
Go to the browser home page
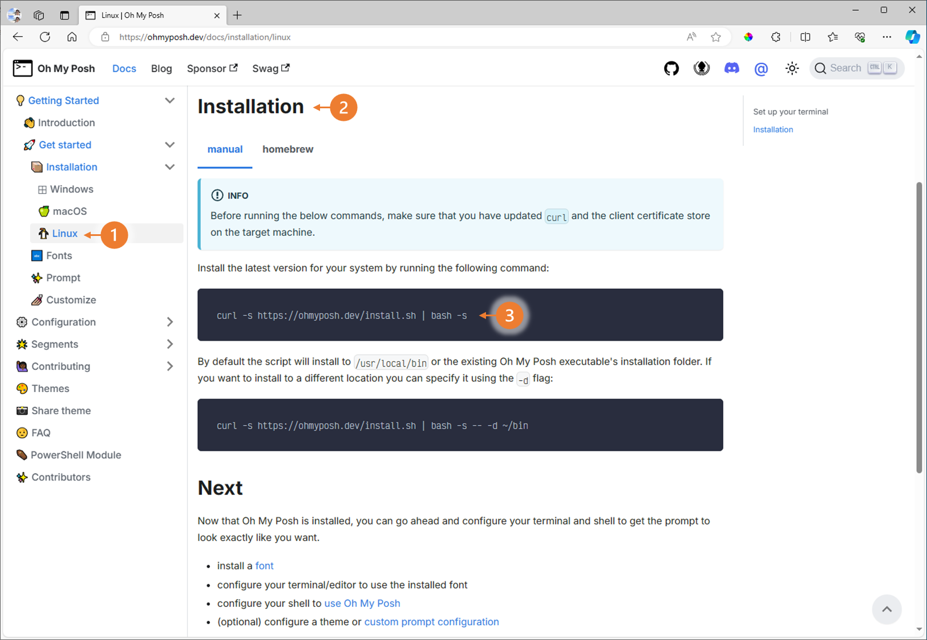[x=72, y=37]
